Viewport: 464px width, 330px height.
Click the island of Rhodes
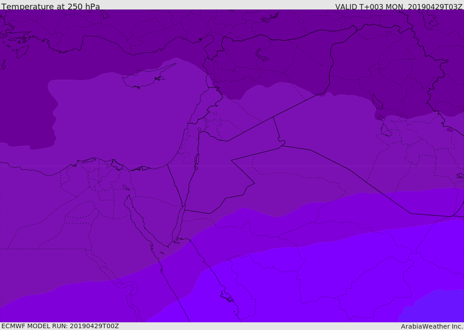tap(22, 51)
